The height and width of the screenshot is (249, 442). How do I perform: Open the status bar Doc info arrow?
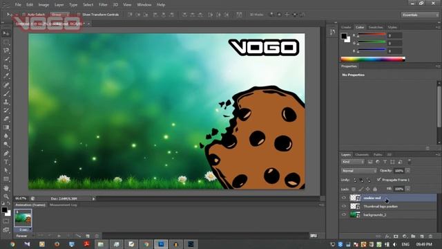(x=94, y=199)
